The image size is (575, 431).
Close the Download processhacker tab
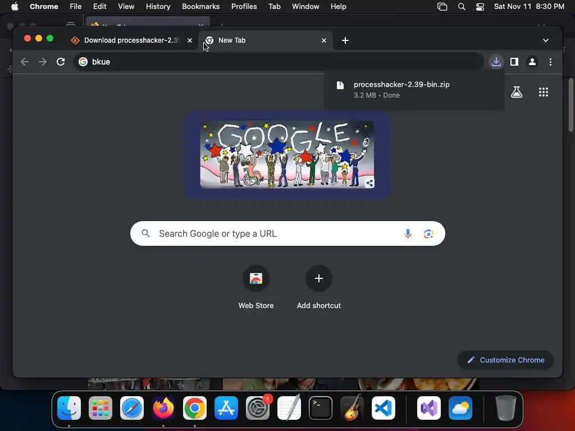(x=190, y=40)
